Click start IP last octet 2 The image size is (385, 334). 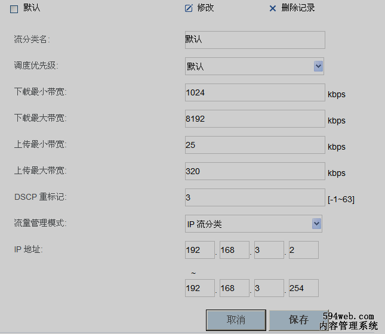pos(304,250)
